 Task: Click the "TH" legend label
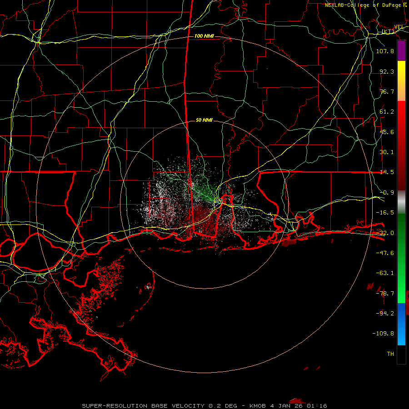point(390,354)
